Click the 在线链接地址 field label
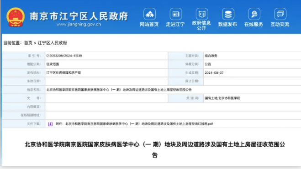301x169 pixels. tap(31, 115)
